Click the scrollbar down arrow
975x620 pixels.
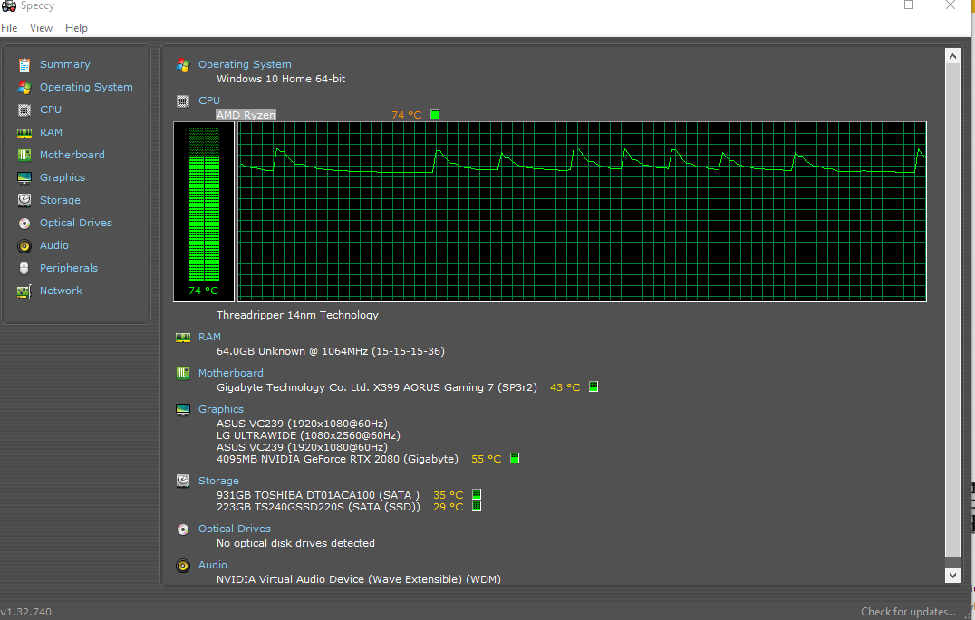(952, 576)
